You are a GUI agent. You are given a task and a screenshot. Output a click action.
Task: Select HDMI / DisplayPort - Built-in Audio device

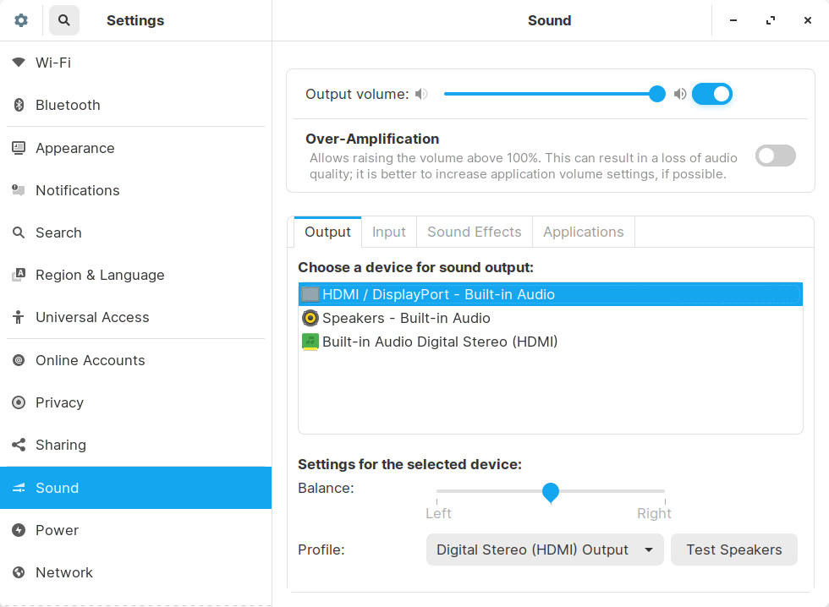pos(438,294)
